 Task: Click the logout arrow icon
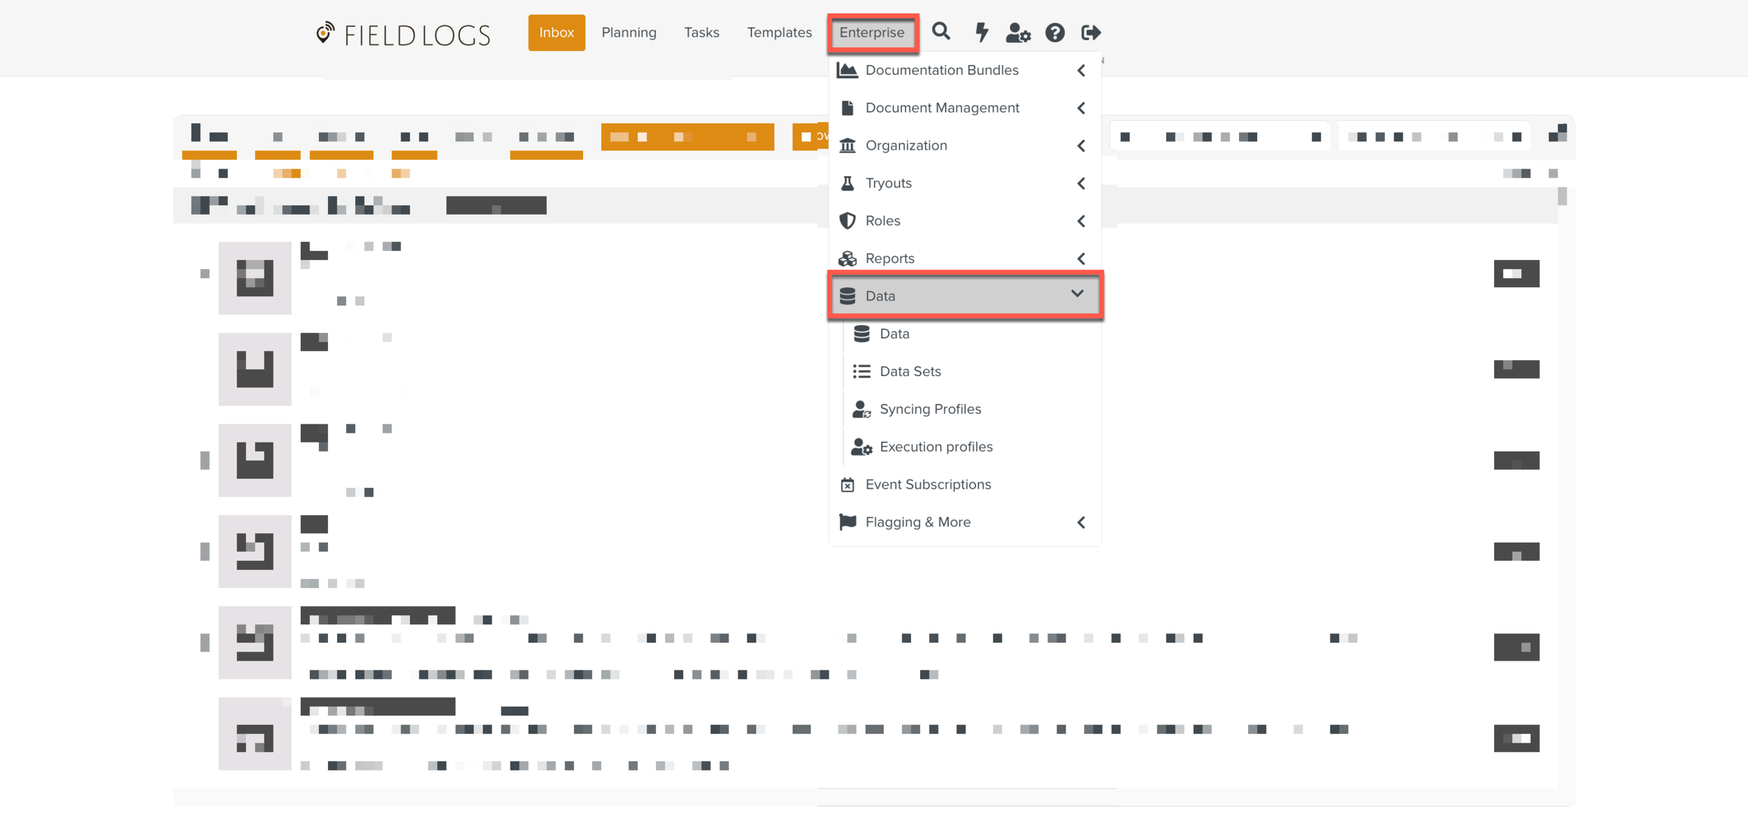tap(1091, 32)
